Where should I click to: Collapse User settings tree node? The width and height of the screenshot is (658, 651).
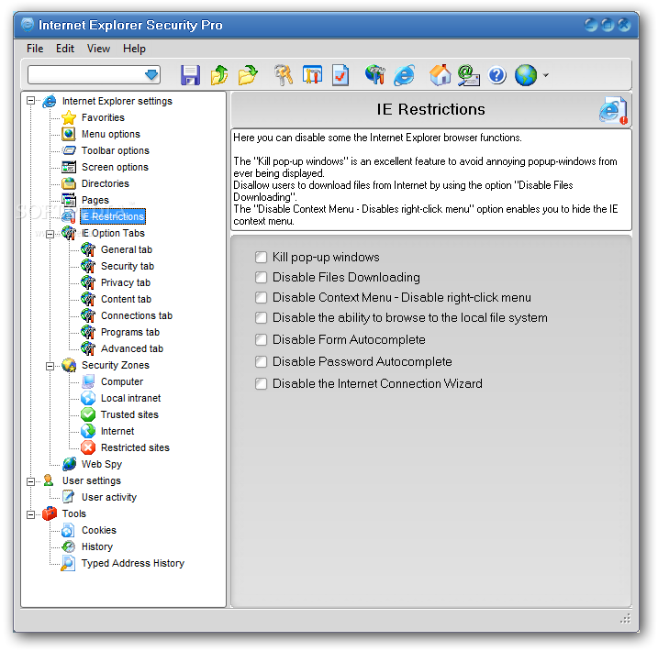(30, 481)
